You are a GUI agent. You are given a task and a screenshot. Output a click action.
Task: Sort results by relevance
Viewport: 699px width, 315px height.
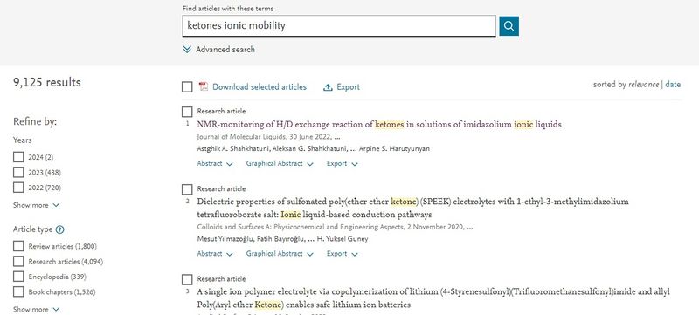tap(643, 84)
